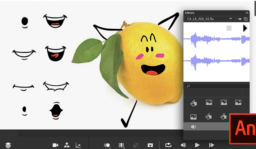Viewport: 256px width, 149px height.
Task: Open the C4_L8_ADJ_01.fla document dropdown
Action: click(210, 19)
